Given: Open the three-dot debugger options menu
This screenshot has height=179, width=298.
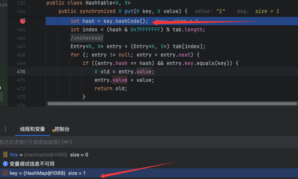Looking at the screenshot, I should (5, 129).
